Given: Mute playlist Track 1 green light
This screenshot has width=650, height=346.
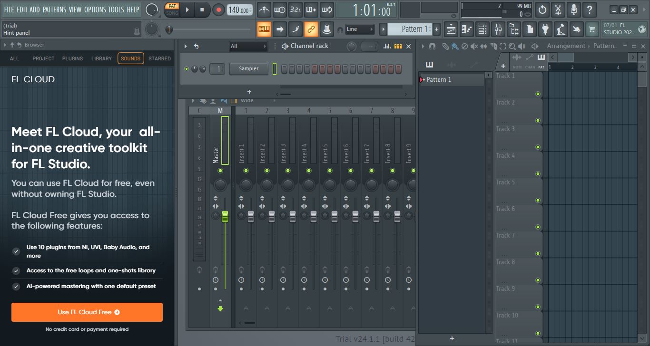Looking at the screenshot, I should [538, 94].
